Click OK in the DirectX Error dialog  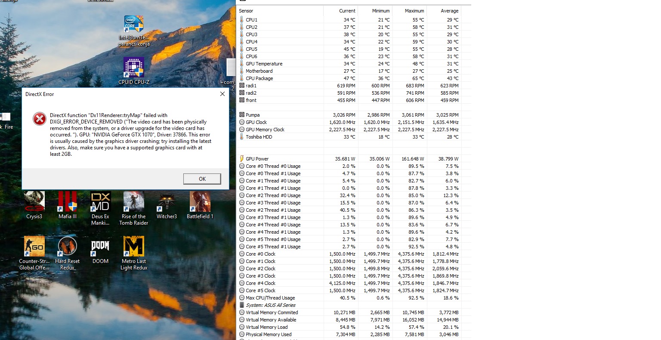(202, 179)
